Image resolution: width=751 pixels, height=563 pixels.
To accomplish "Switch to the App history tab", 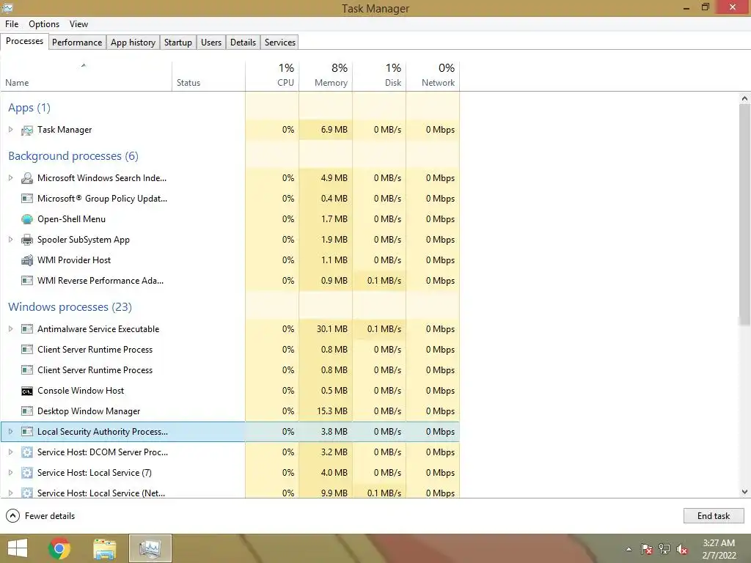I will click(133, 42).
